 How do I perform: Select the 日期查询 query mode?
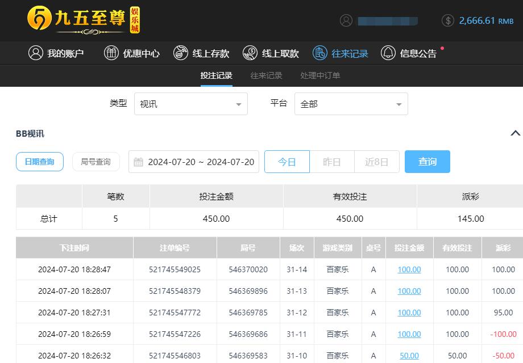point(39,162)
